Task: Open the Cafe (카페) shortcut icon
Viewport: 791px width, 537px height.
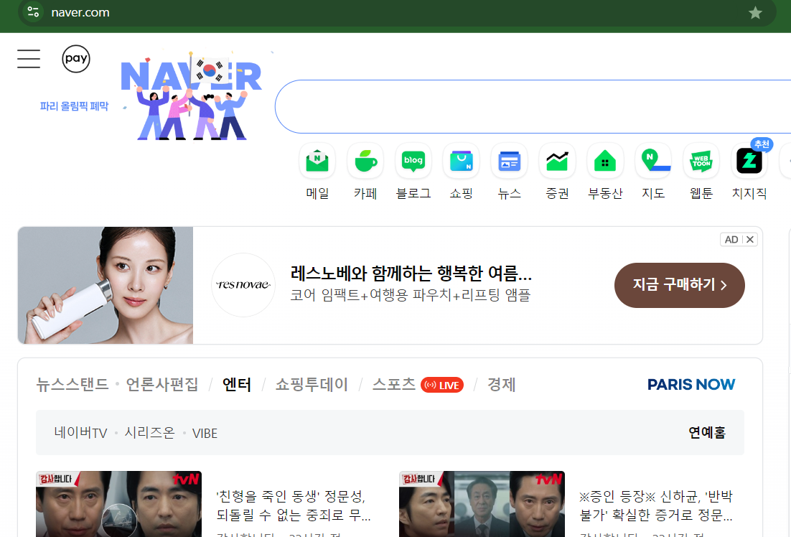Action: coord(365,161)
